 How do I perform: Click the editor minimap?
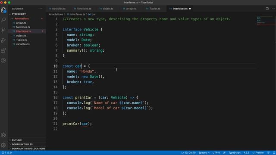point(265,21)
